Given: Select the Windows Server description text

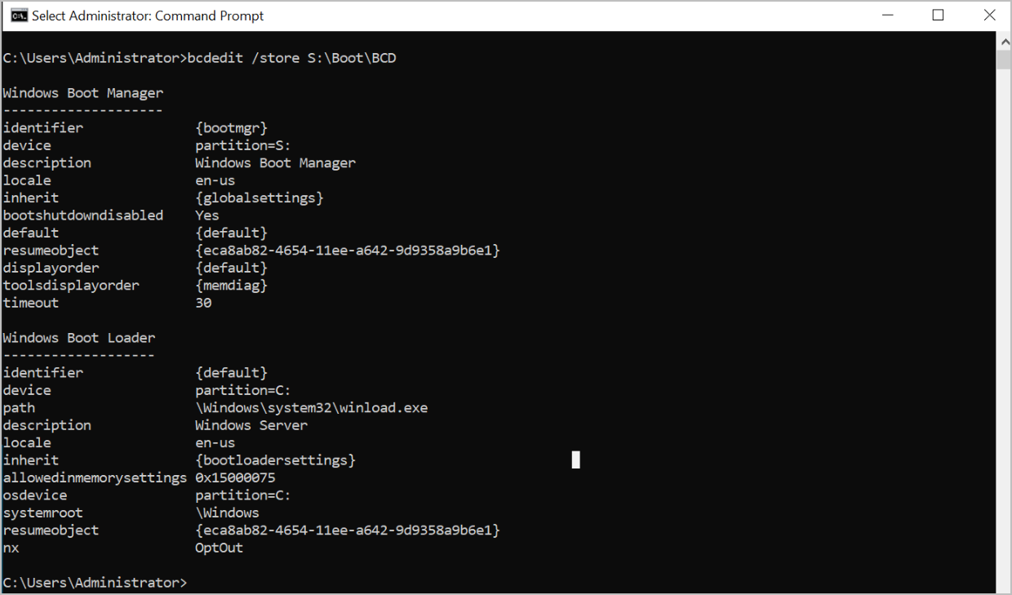Looking at the screenshot, I should click(x=251, y=424).
